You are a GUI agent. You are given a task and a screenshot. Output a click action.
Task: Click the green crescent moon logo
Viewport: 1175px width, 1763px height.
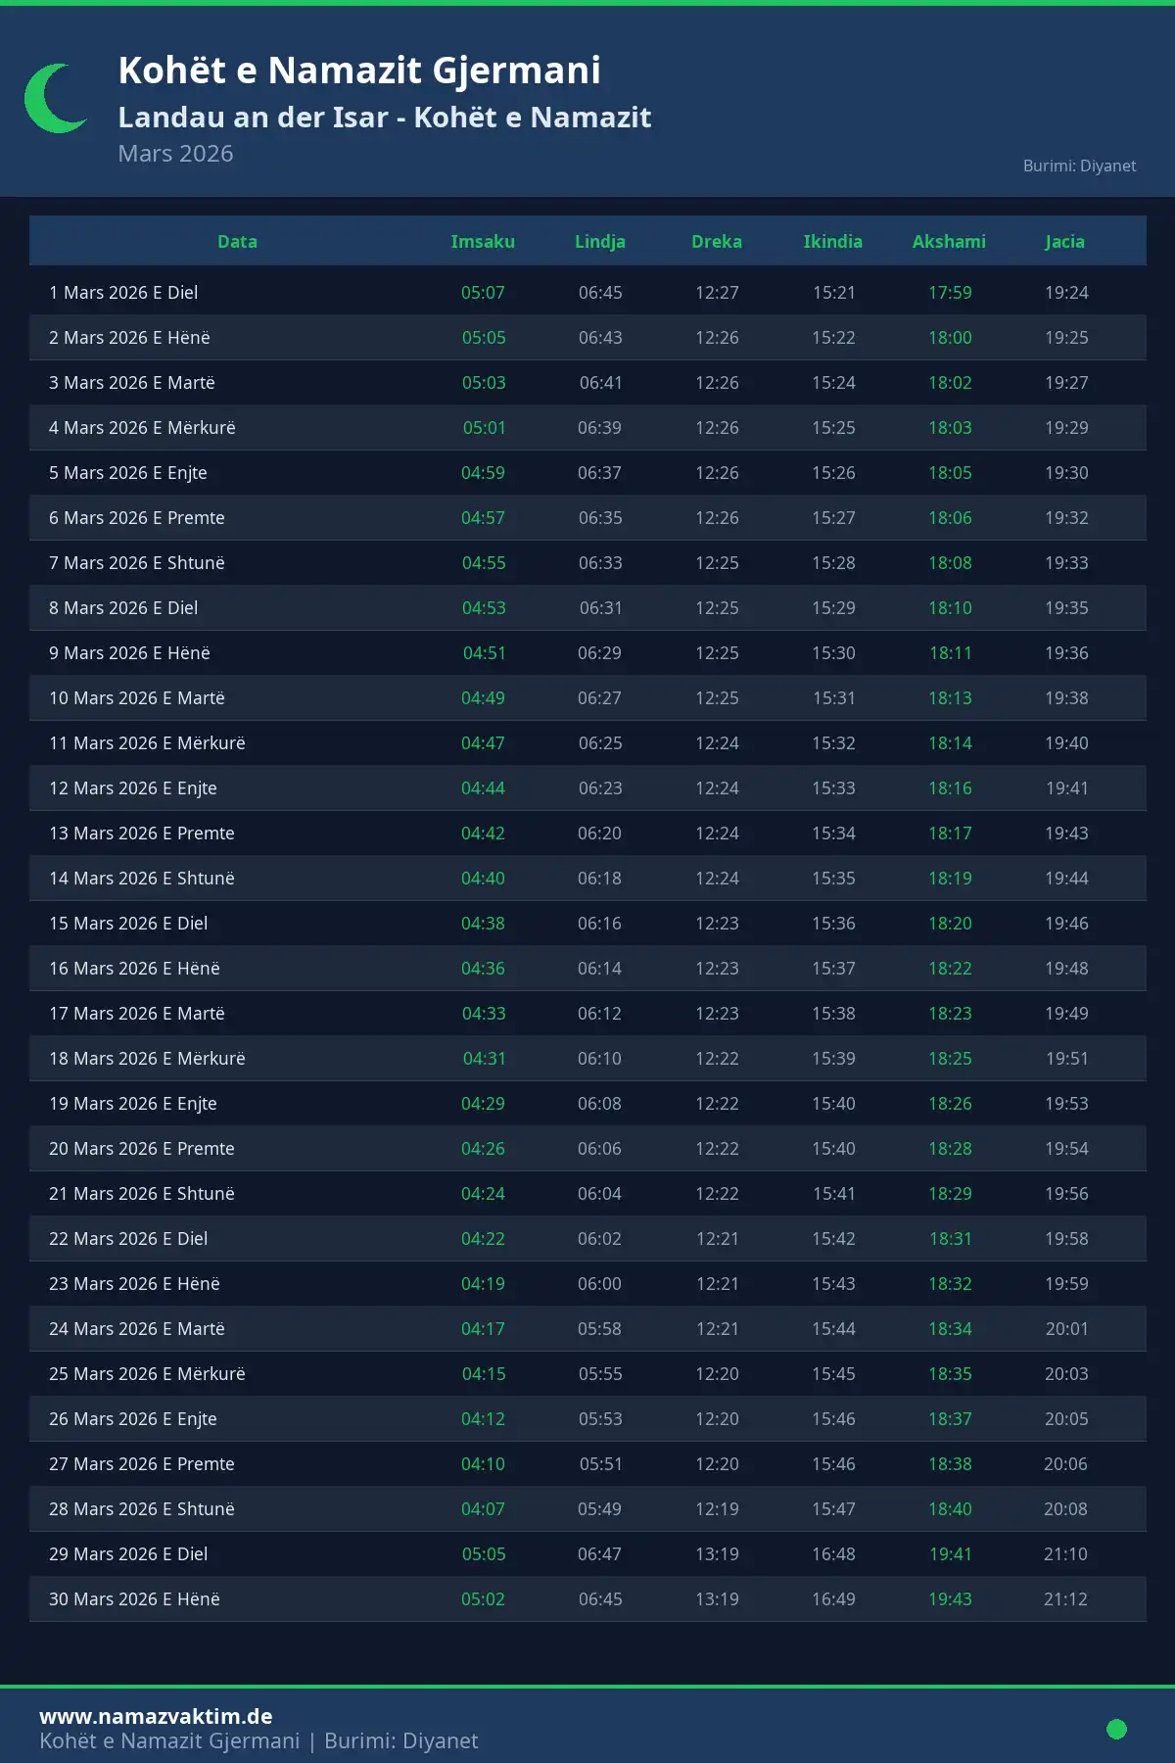tap(53, 98)
